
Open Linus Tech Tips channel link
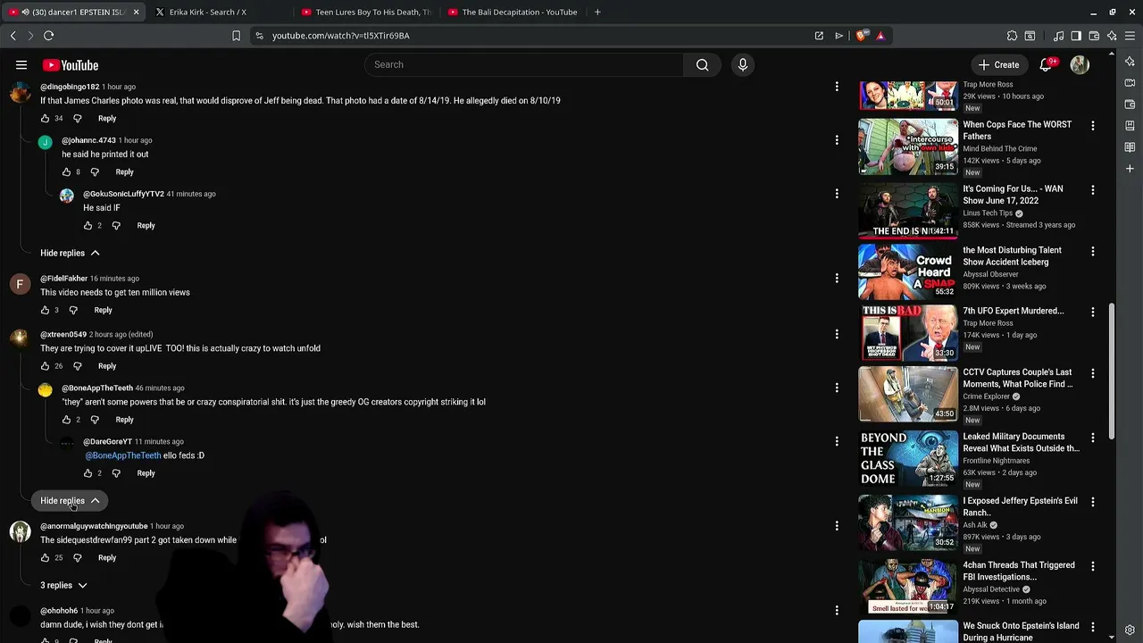pyautogui.click(x=988, y=213)
